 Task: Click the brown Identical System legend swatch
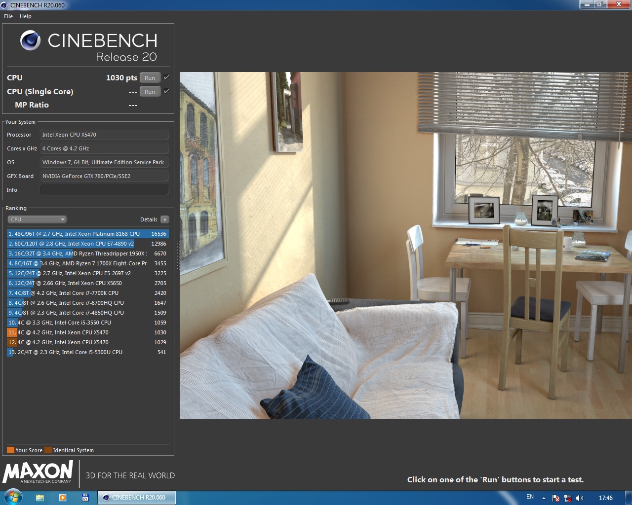[x=48, y=450]
